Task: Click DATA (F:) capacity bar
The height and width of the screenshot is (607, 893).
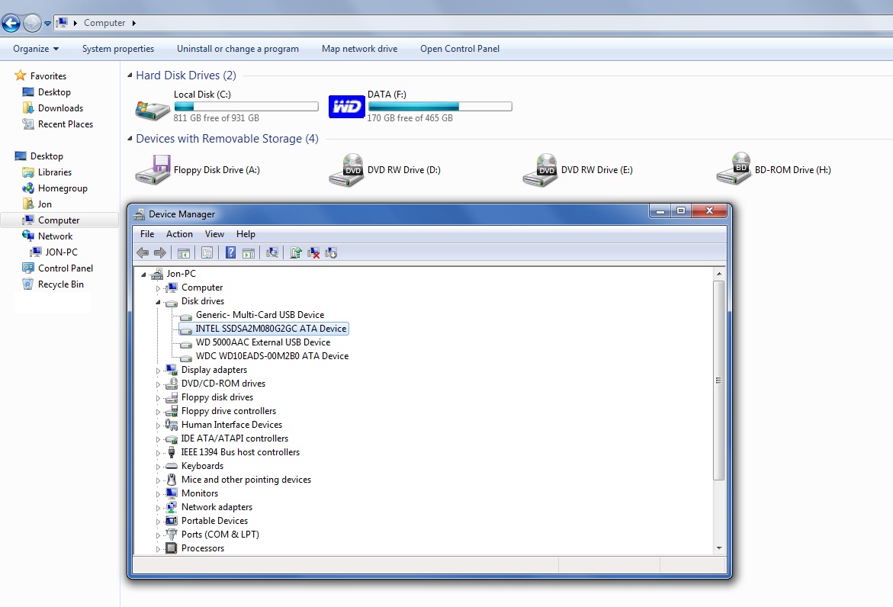Action: [x=440, y=107]
